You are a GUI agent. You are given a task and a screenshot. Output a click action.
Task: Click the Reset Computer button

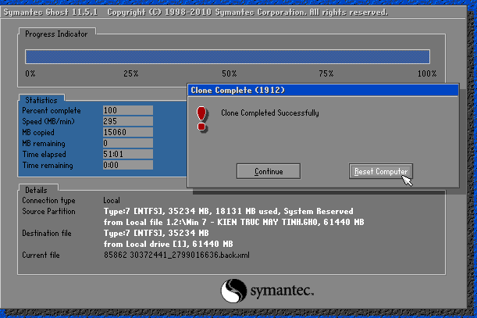(x=380, y=171)
